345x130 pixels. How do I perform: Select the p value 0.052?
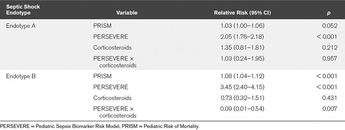(x=329, y=26)
